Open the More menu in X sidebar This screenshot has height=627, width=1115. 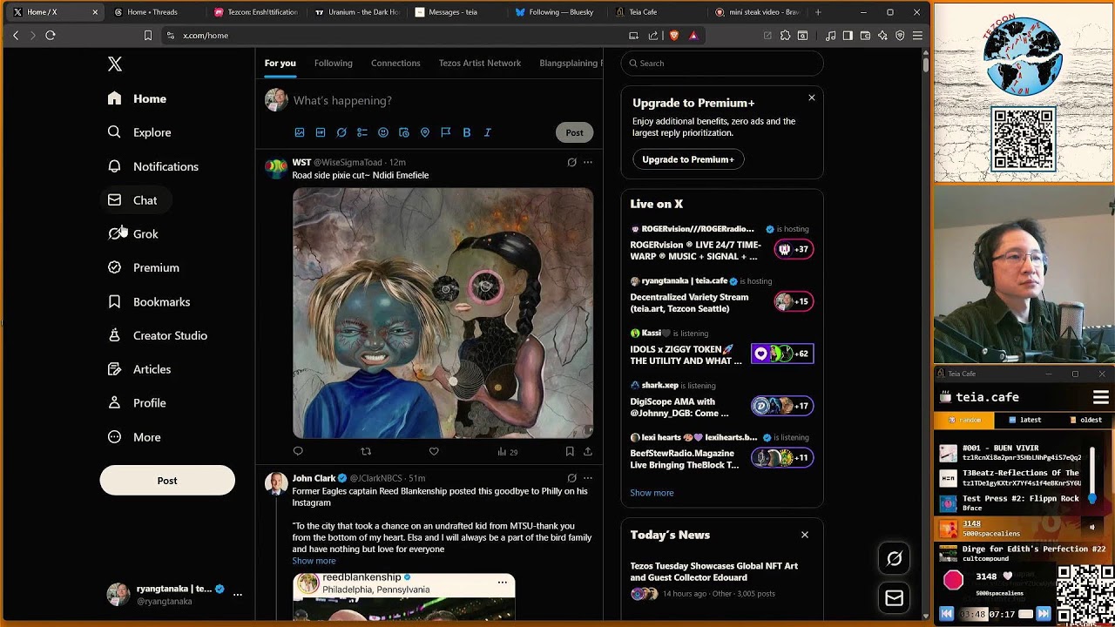tap(134, 437)
